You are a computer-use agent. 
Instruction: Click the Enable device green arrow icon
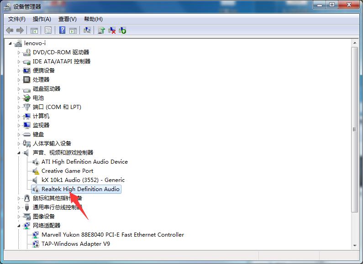tap(122, 30)
